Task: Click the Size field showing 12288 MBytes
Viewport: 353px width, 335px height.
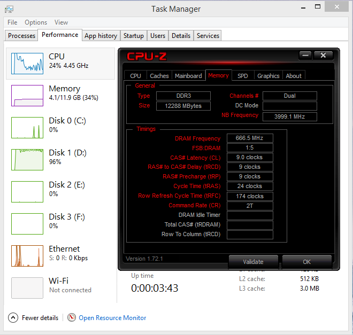Action: point(183,106)
